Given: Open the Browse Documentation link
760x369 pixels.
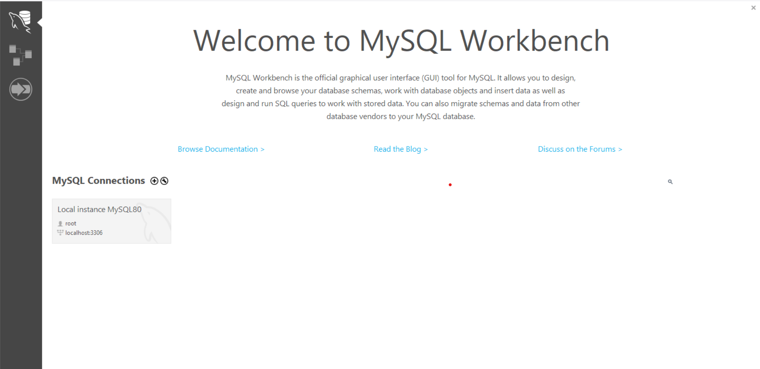Looking at the screenshot, I should tap(221, 149).
